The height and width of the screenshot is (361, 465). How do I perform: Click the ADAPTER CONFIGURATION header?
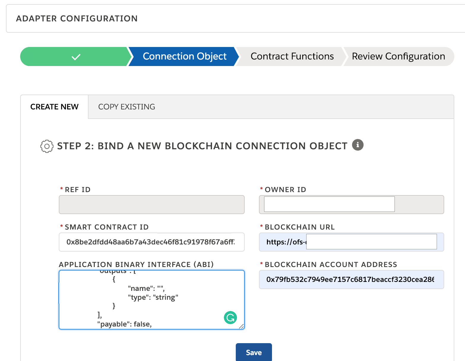click(x=77, y=18)
